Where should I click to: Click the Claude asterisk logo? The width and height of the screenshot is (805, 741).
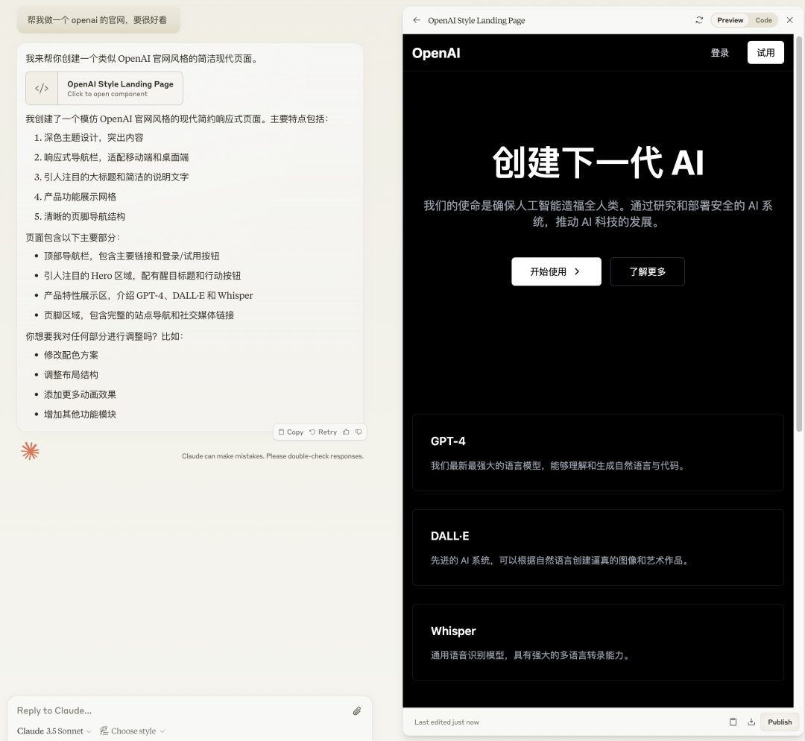(x=30, y=450)
